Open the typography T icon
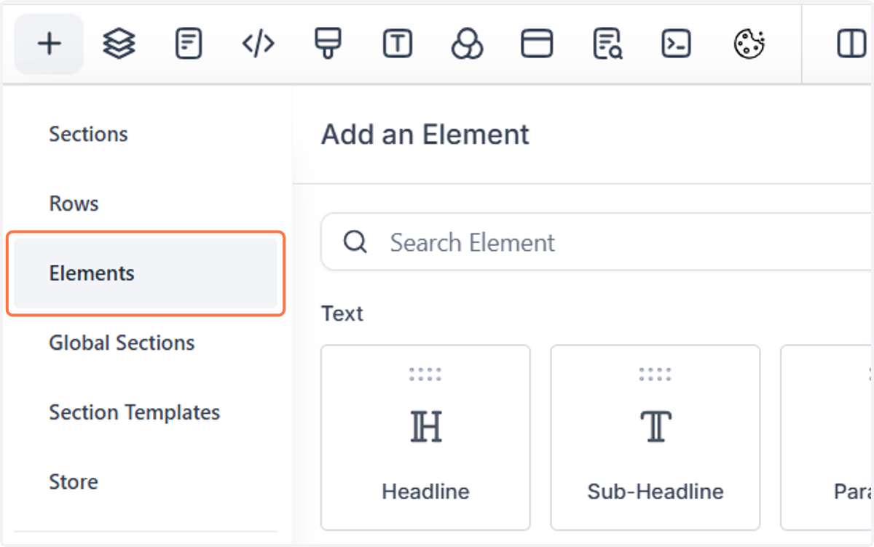The height and width of the screenshot is (547, 874). [x=397, y=44]
